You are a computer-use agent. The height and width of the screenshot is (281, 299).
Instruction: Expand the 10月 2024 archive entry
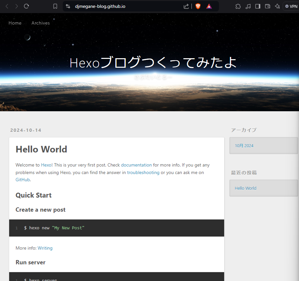pos(244,146)
